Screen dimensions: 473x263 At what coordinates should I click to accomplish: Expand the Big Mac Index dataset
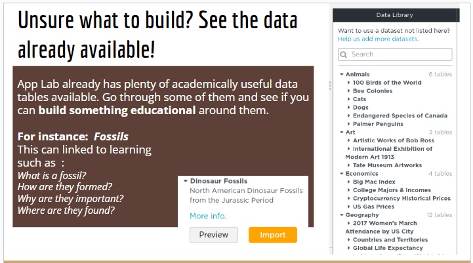point(374,182)
